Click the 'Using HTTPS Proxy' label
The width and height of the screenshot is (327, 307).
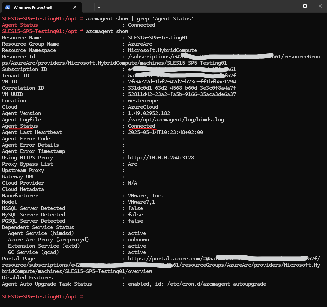pos(27,158)
